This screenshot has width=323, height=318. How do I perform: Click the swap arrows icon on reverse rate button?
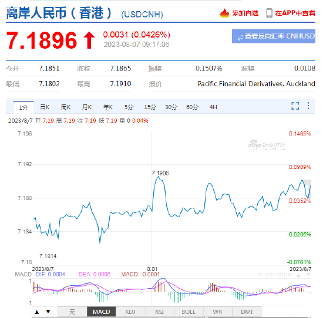click(240, 37)
